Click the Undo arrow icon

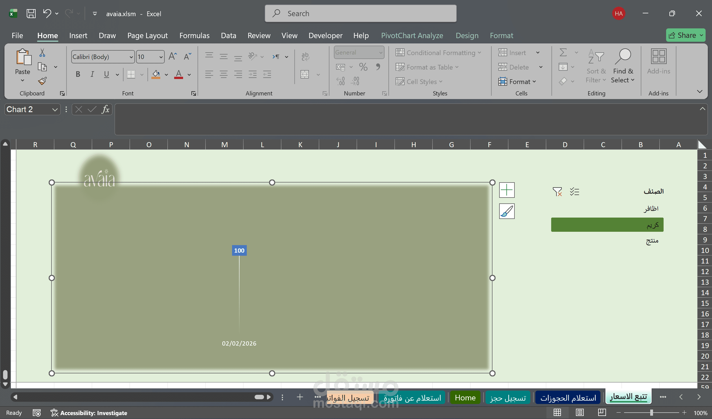pos(47,13)
